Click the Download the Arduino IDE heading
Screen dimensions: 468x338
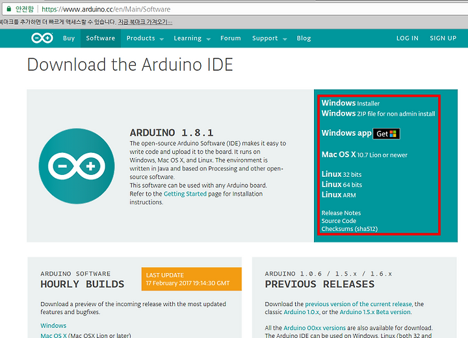(x=130, y=64)
